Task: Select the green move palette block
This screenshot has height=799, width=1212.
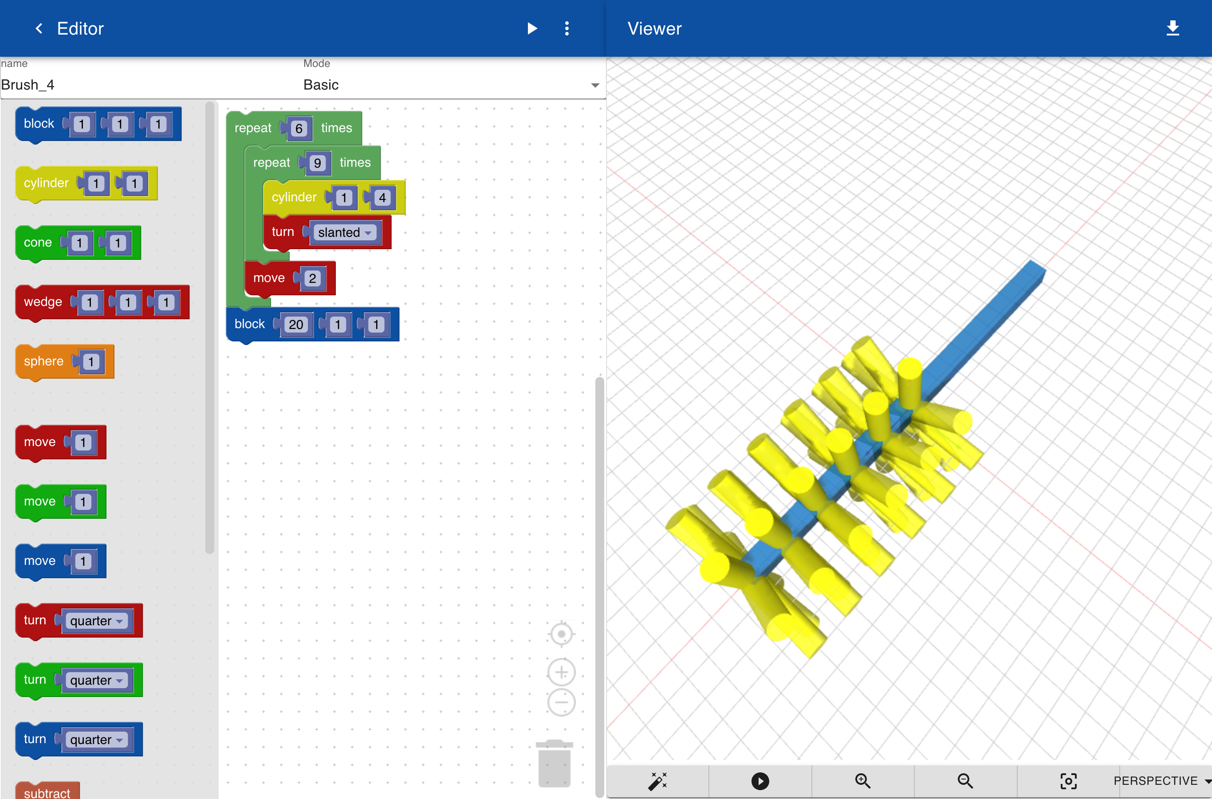Action: (x=39, y=501)
